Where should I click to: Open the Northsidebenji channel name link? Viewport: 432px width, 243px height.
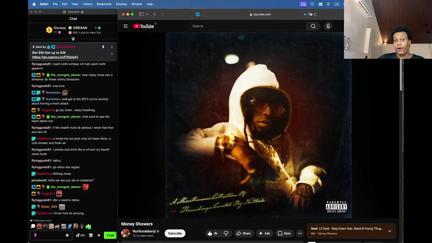144,231
